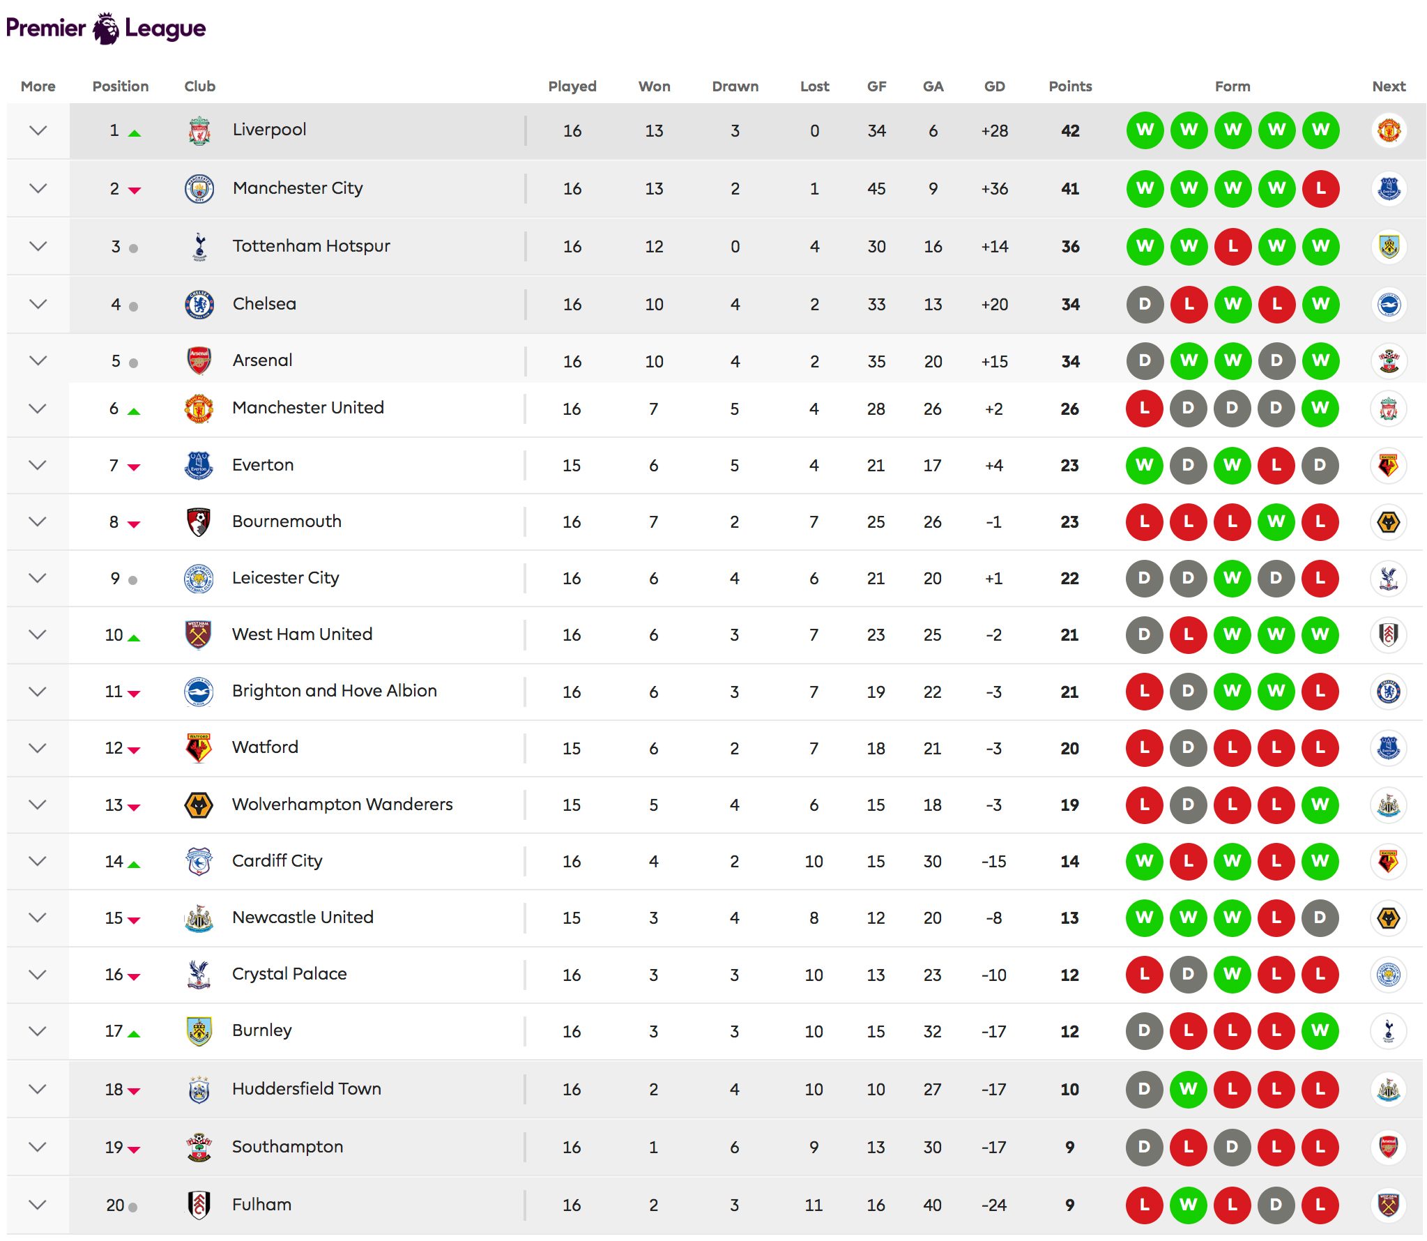Expand the Liverpool row details
1427x1241 pixels.
point(38,130)
